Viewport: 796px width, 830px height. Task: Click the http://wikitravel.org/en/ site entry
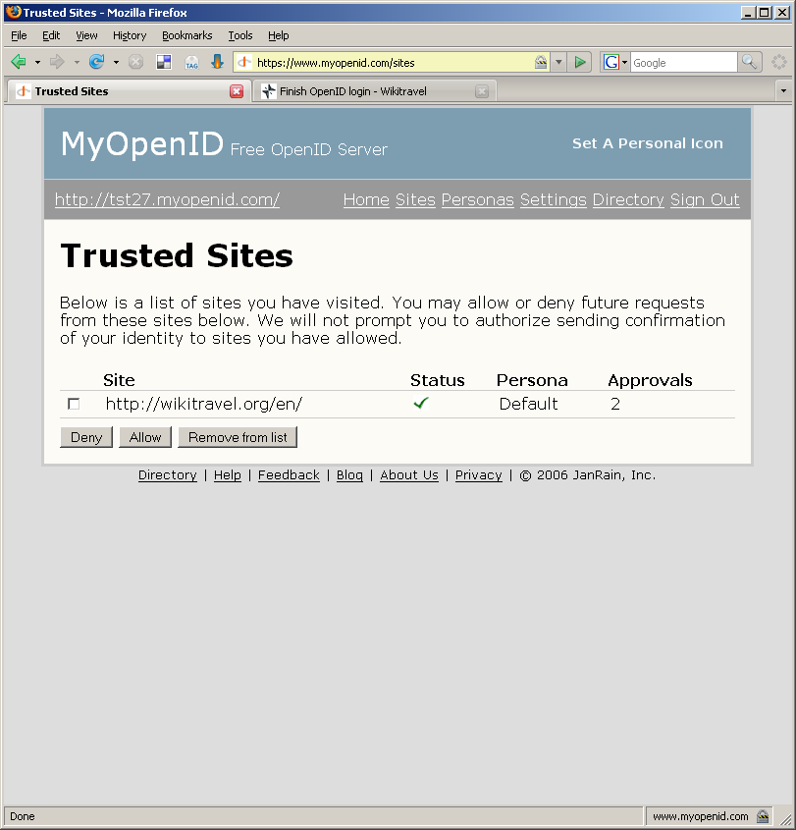click(203, 404)
